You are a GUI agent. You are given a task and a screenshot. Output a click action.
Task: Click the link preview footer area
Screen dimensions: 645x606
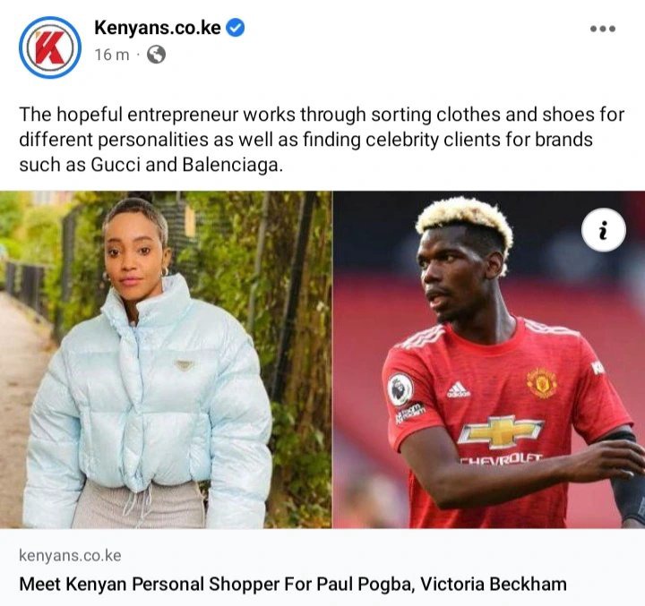click(x=322, y=567)
